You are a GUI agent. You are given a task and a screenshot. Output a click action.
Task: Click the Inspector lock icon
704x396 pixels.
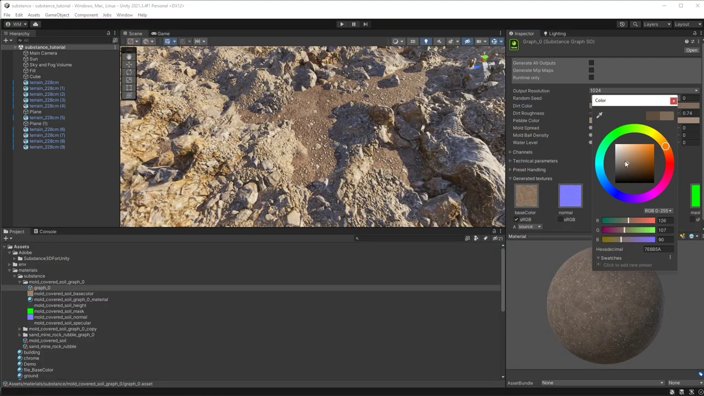coord(694,34)
